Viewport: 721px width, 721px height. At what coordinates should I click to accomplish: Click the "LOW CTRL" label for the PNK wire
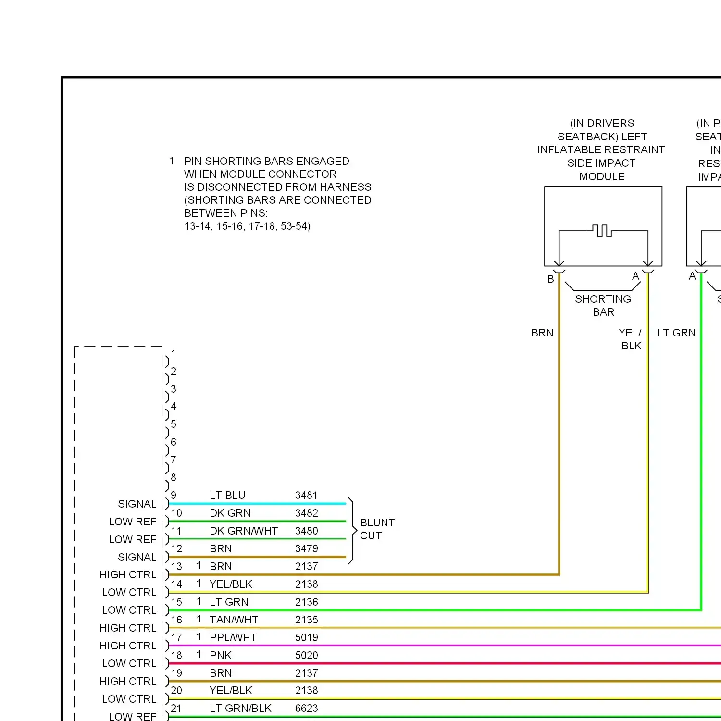[x=129, y=663]
